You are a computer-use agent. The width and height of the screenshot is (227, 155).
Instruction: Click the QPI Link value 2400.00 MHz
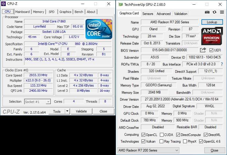[x=38, y=91]
